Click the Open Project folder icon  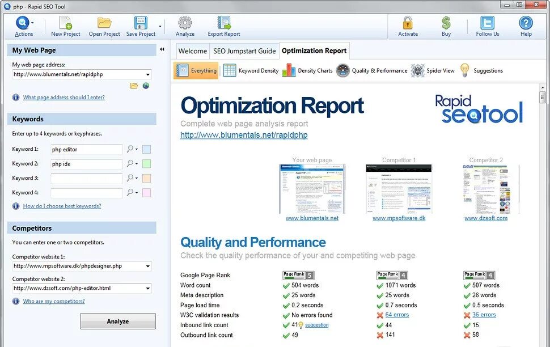(104, 23)
